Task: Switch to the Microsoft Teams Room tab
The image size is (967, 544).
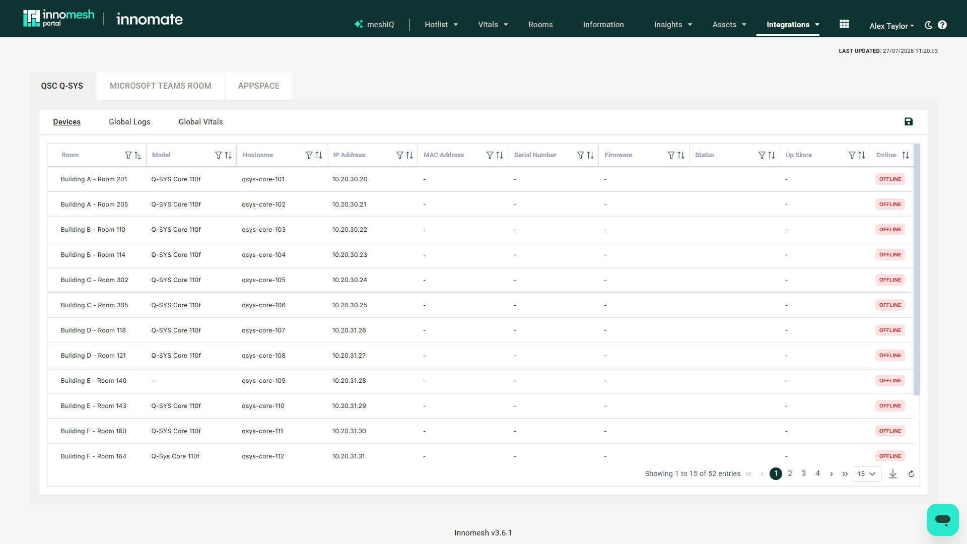Action: click(x=161, y=86)
